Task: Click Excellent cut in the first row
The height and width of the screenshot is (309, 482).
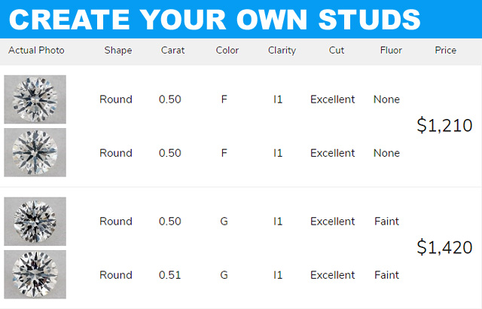Action: coord(332,99)
